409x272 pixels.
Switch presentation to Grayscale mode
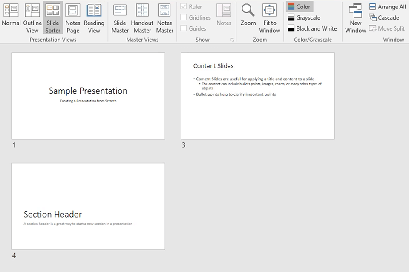click(303, 17)
